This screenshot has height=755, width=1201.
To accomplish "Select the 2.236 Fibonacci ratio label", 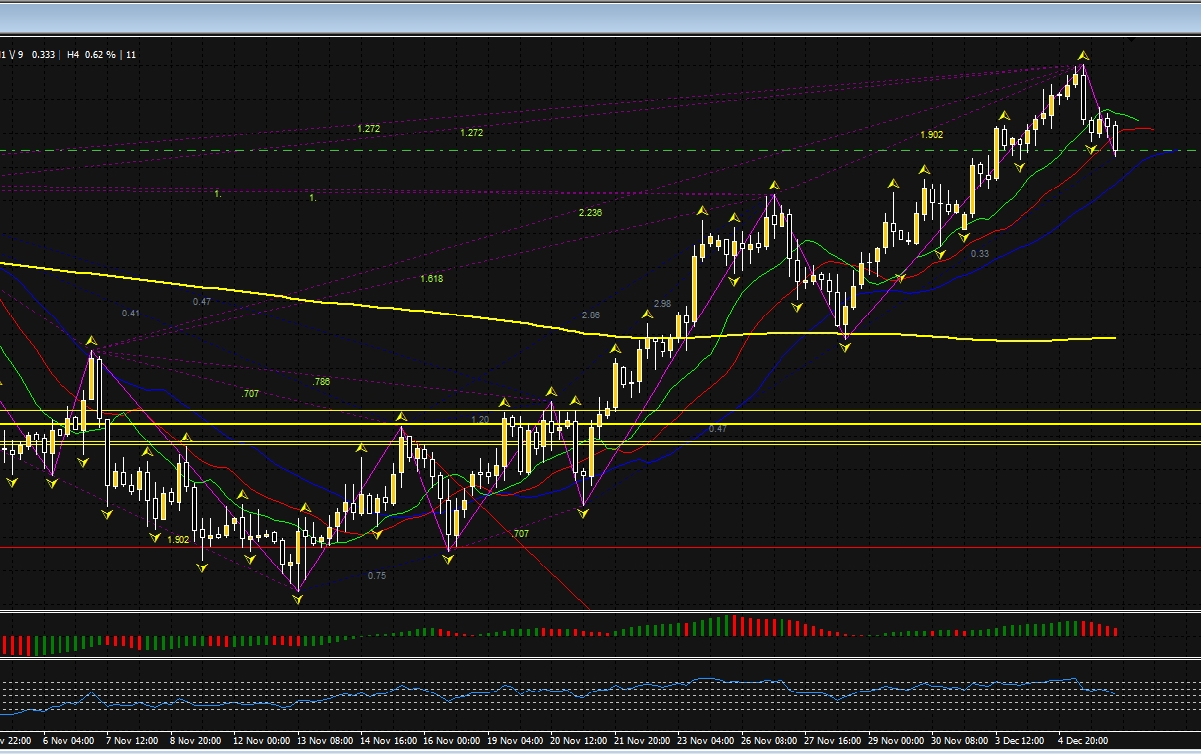I will click(x=590, y=213).
